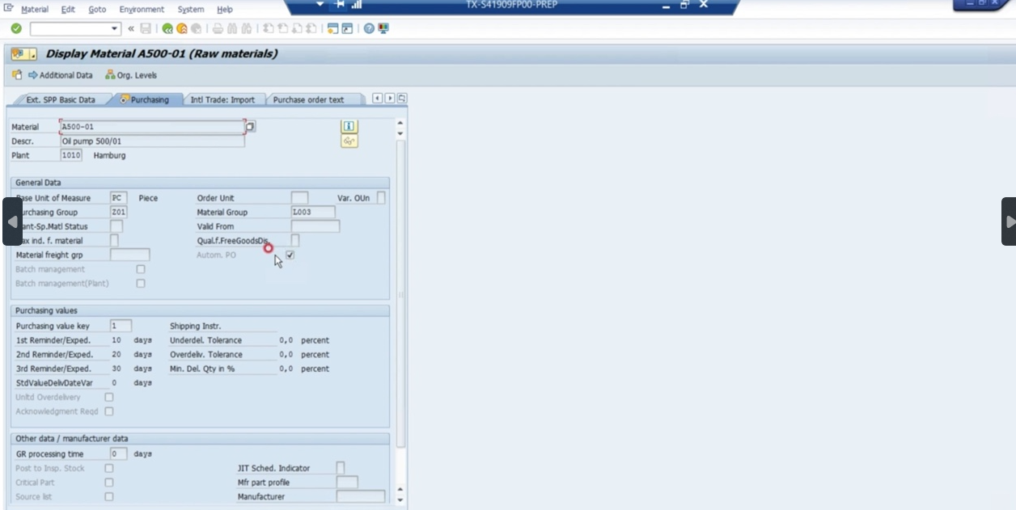Screen dimensions: 1016x510
Task: Click the double-chevron icon beside command field
Action: 131,28
